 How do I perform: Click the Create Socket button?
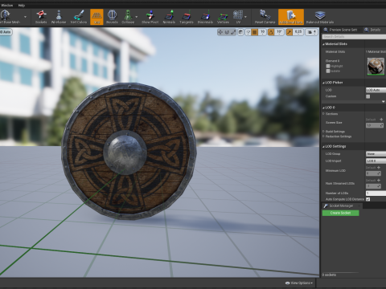click(340, 213)
